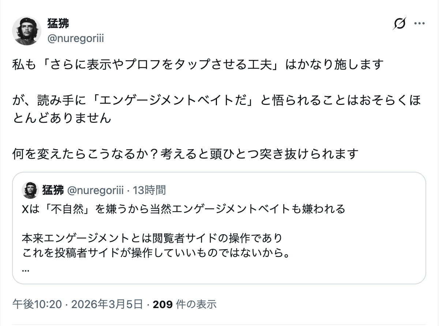This screenshot has width=439, height=326.
Task: Click the large profile avatar of 猛狒
Action: click(27, 31)
